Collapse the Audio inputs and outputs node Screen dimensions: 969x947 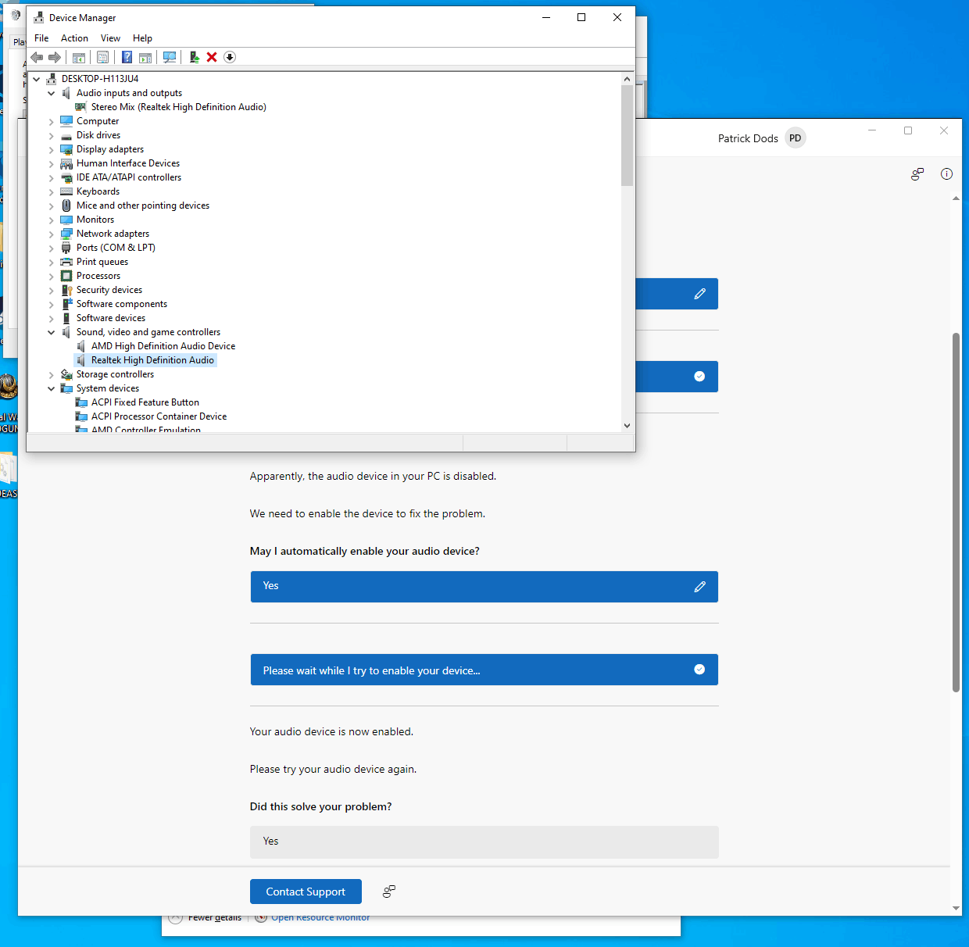pyautogui.click(x=52, y=93)
